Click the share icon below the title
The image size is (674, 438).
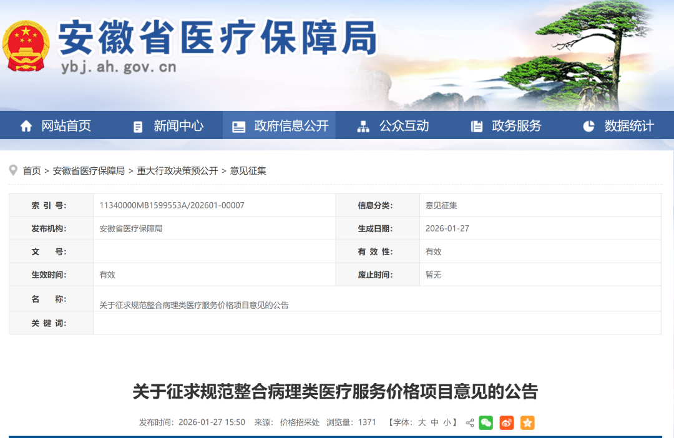tap(470, 423)
